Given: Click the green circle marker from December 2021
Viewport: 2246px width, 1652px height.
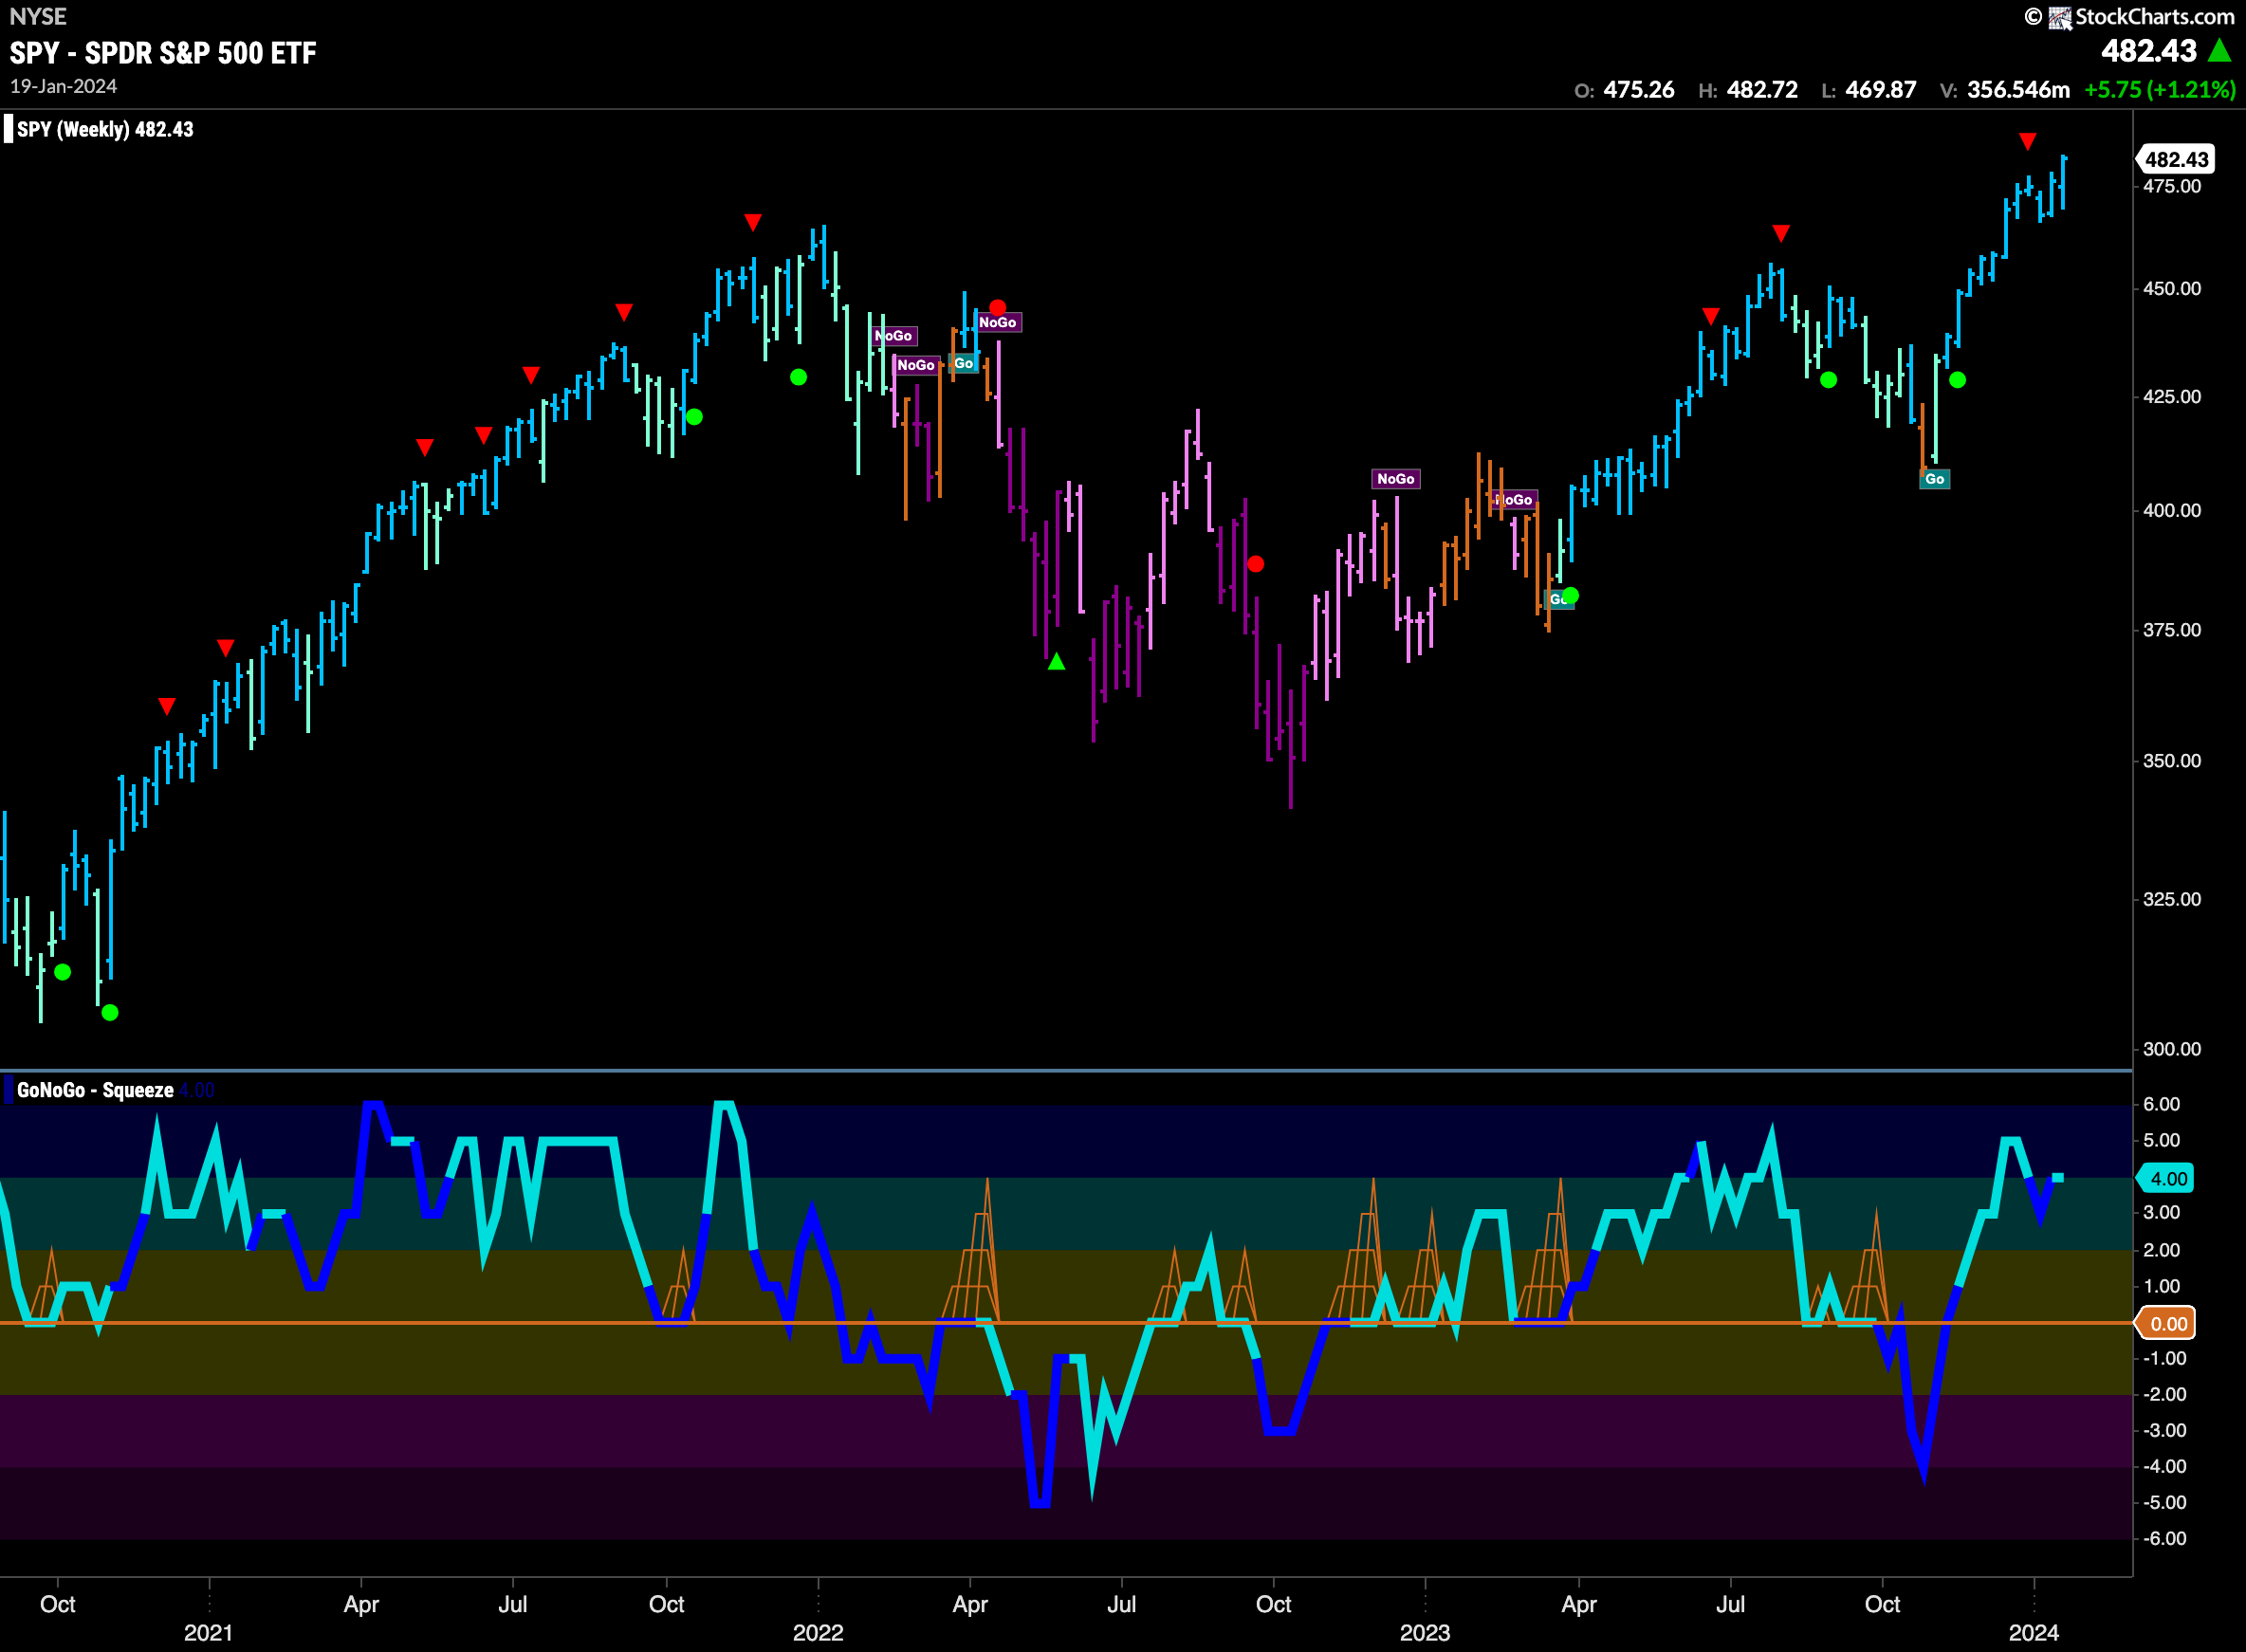Looking at the screenshot, I should [x=798, y=377].
